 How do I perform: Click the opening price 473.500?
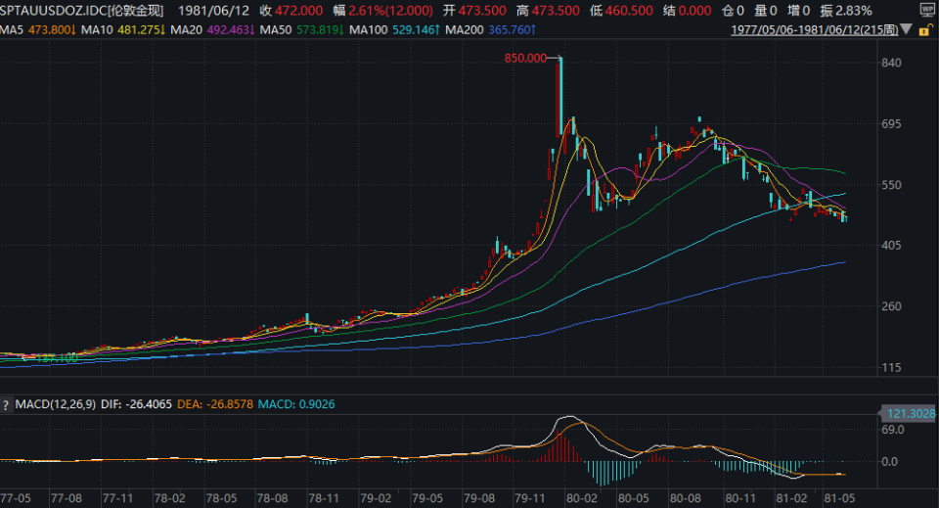click(482, 11)
